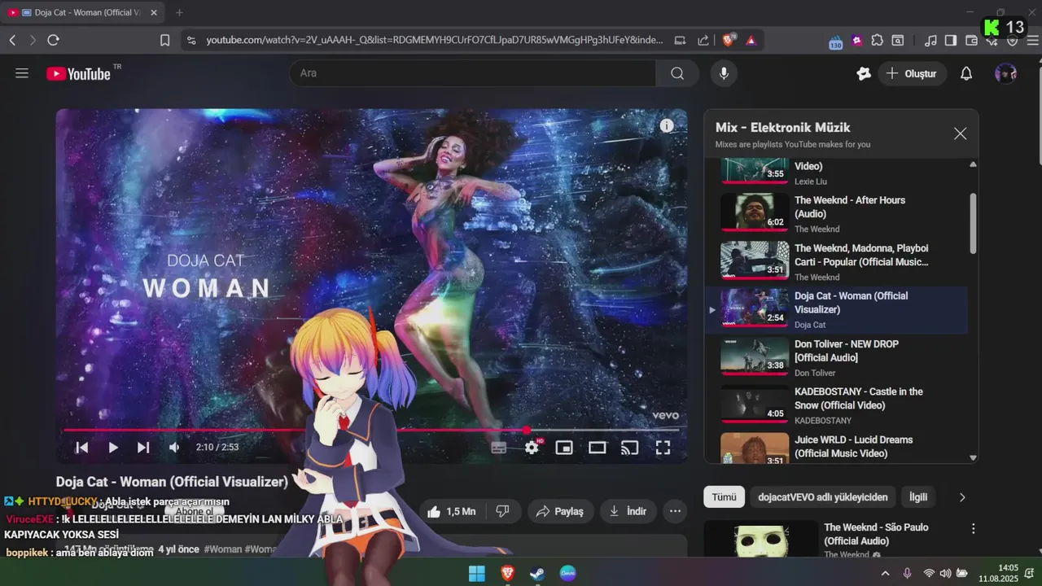This screenshot has height=586, width=1042.
Task: Play KADEBOSTANY - Castle in the Snow
Action: [x=836, y=405]
